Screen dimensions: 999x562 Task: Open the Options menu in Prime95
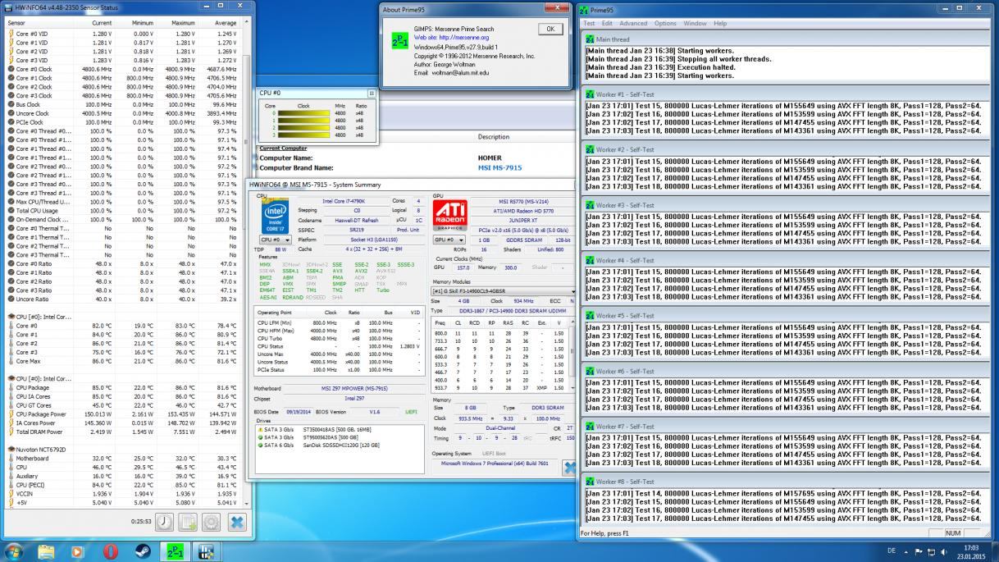[665, 24]
